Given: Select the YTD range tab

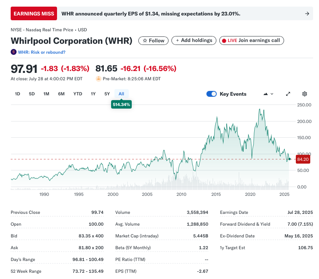Looking at the screenshot, I should 78,94.
